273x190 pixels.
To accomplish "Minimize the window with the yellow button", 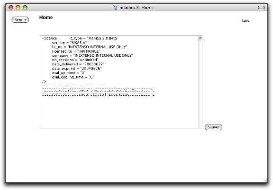I will tap(18, 8).
